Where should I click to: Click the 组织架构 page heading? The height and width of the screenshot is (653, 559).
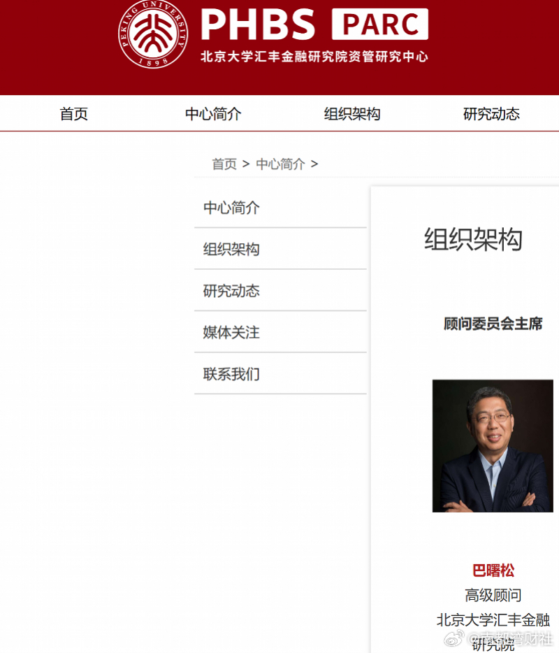click(473, 240)
